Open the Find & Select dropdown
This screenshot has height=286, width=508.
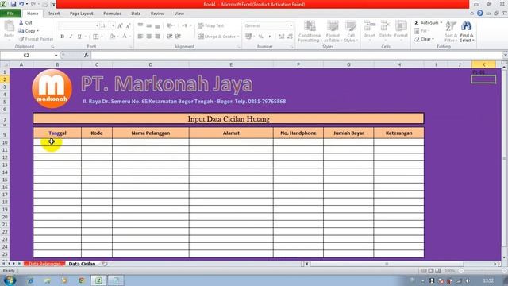click(x=467, y=31)
